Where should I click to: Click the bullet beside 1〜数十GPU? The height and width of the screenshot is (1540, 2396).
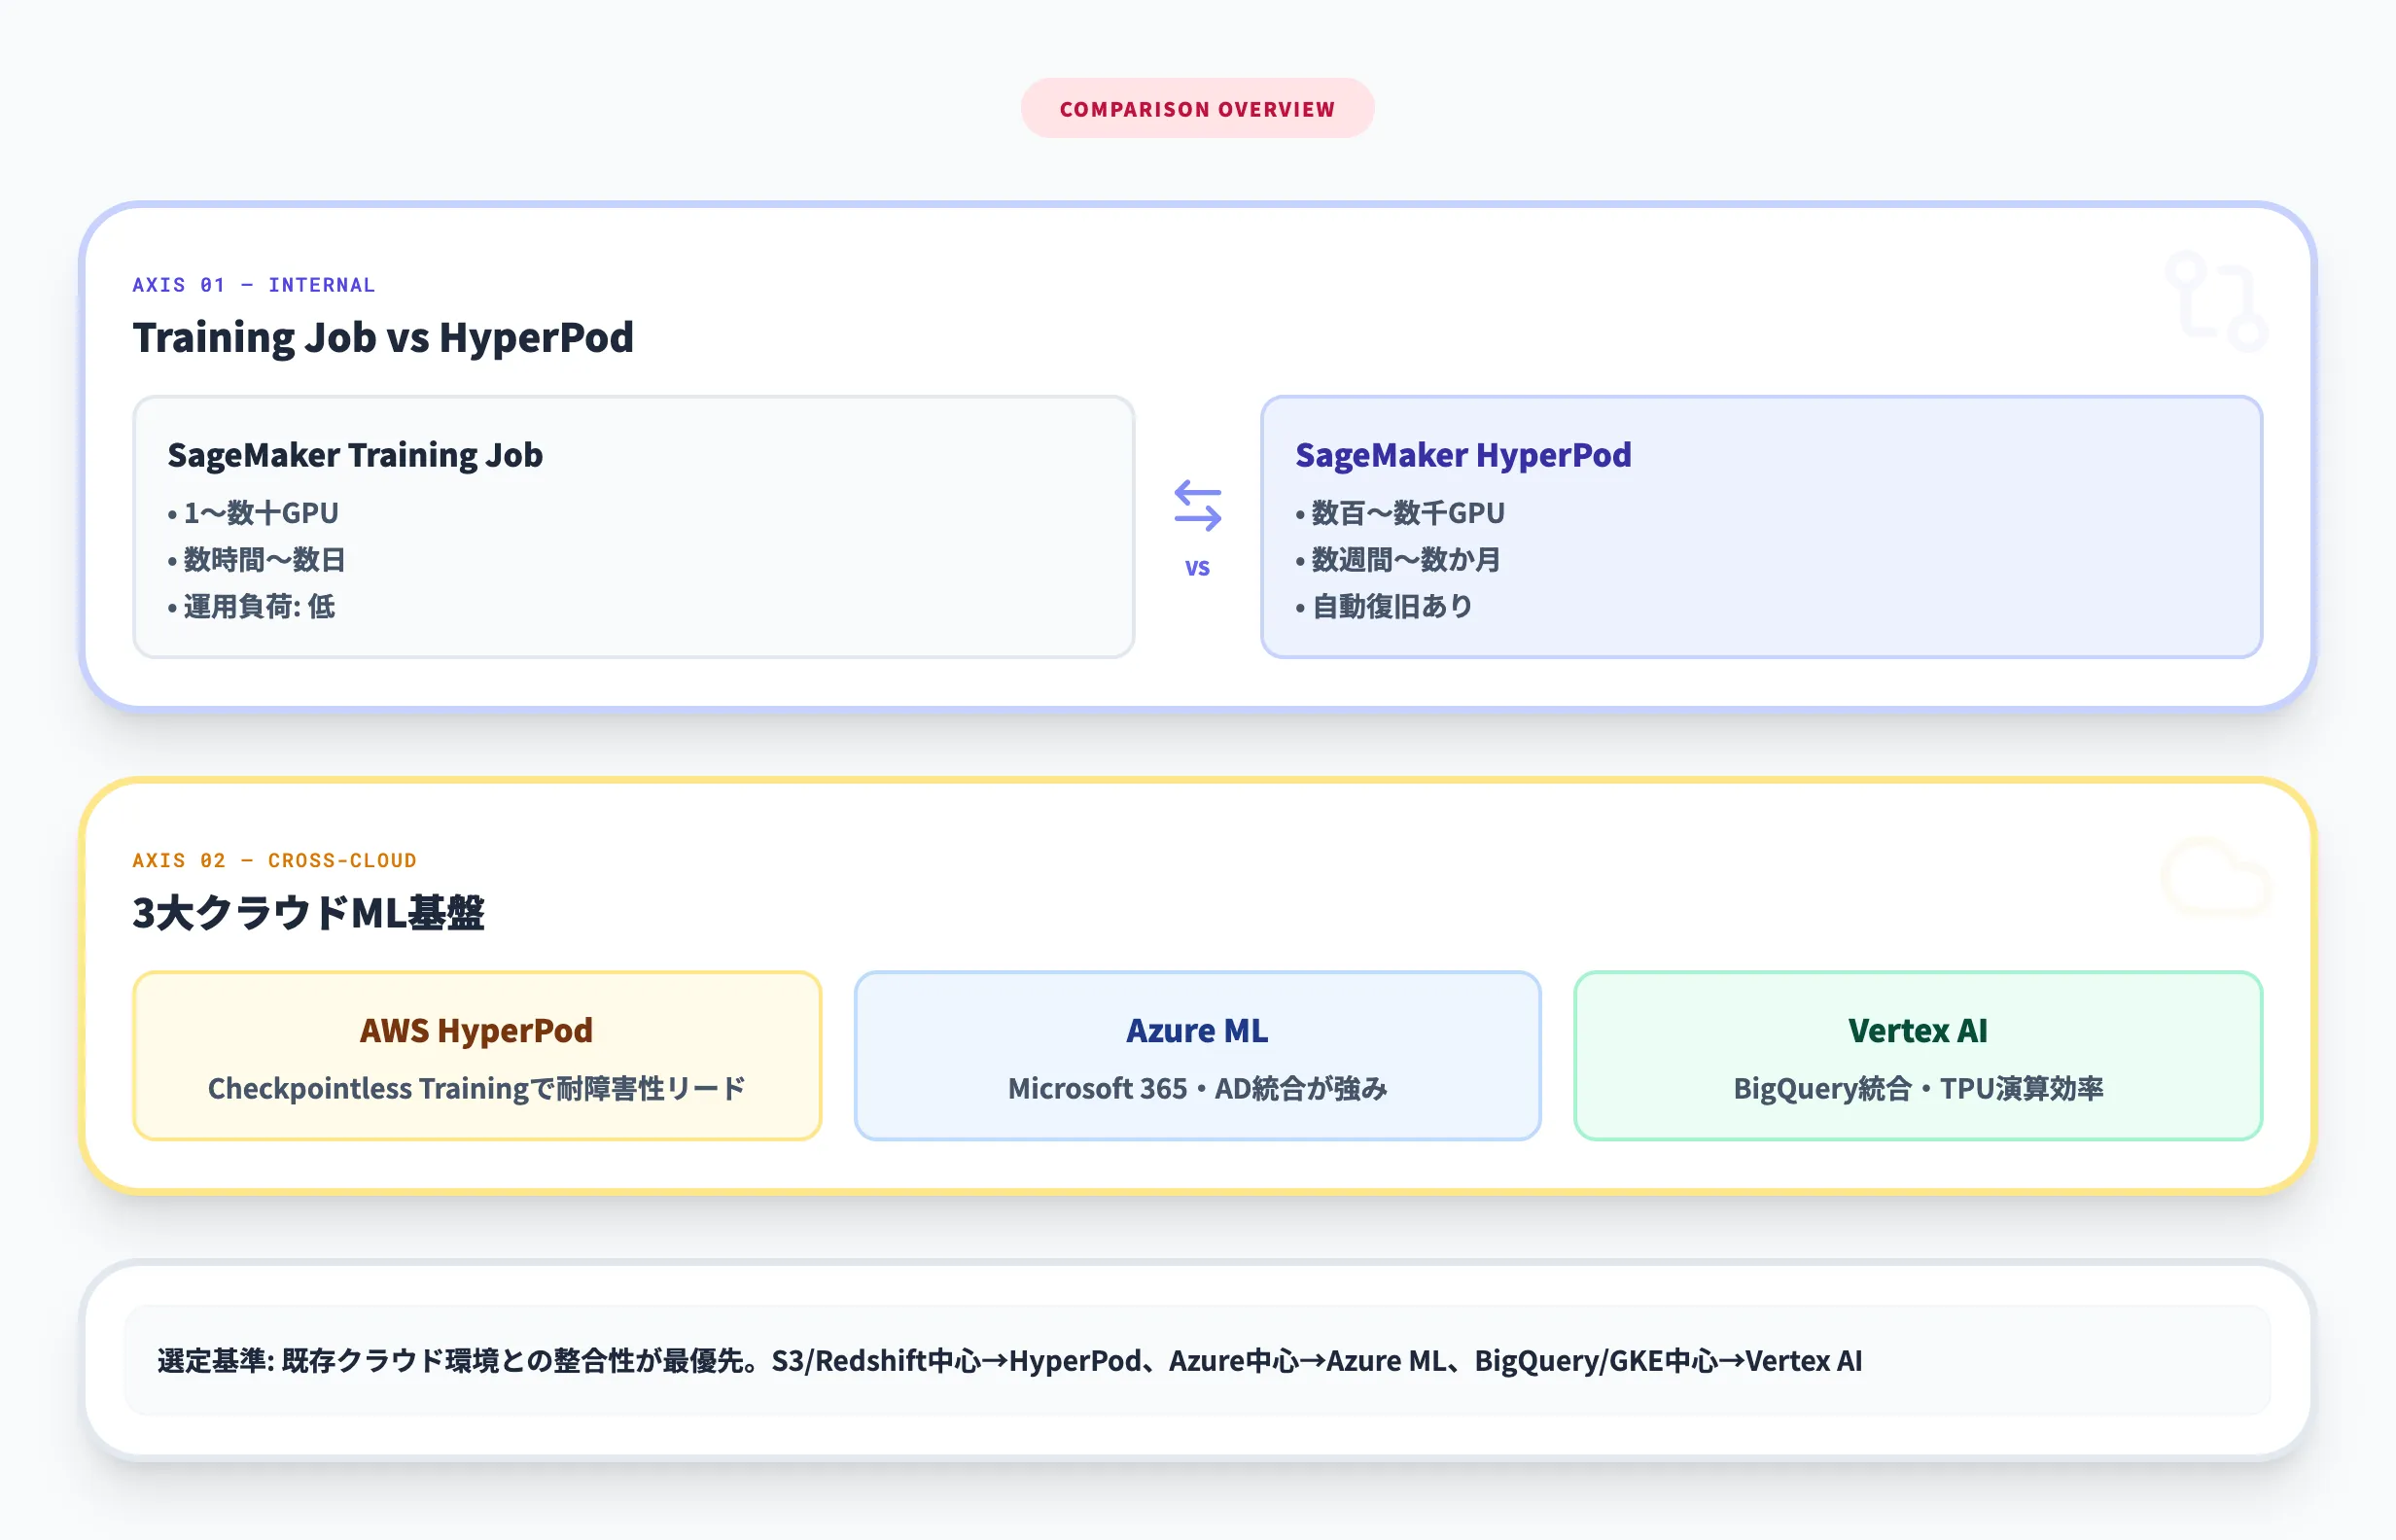coord(171,513)
